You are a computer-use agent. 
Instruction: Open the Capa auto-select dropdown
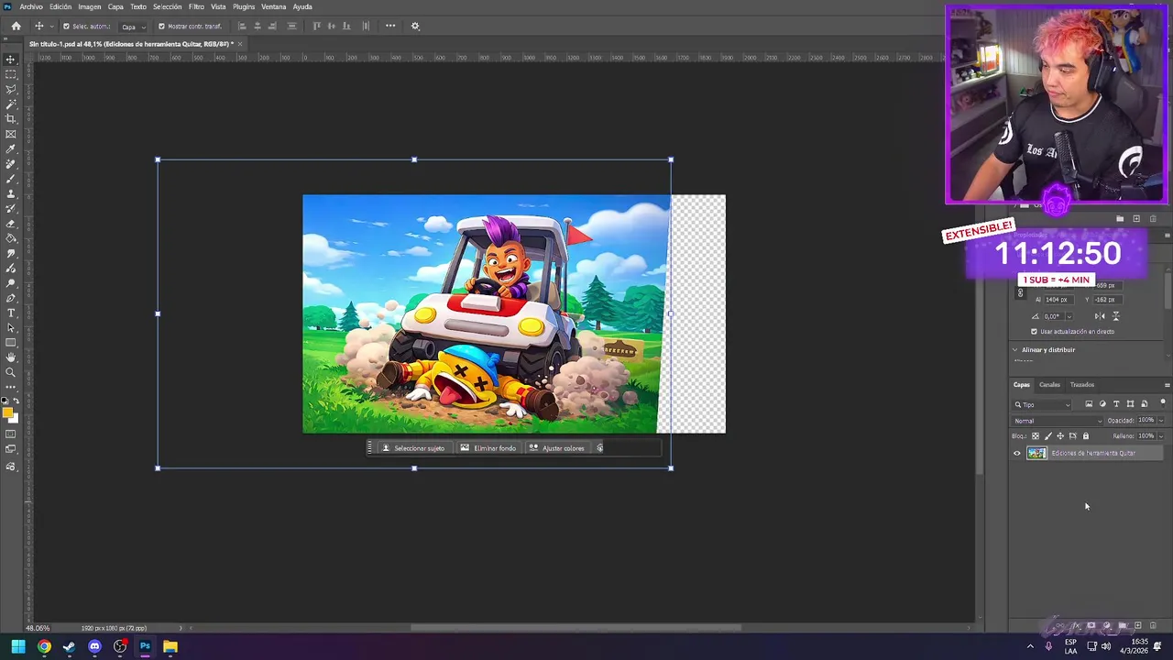(x=133, y=27)
